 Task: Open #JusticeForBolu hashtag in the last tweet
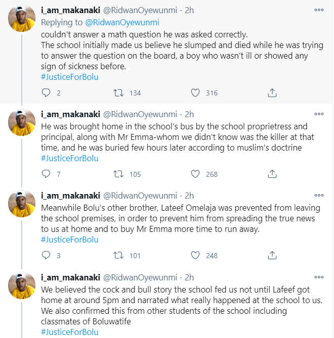pos(70,332)
